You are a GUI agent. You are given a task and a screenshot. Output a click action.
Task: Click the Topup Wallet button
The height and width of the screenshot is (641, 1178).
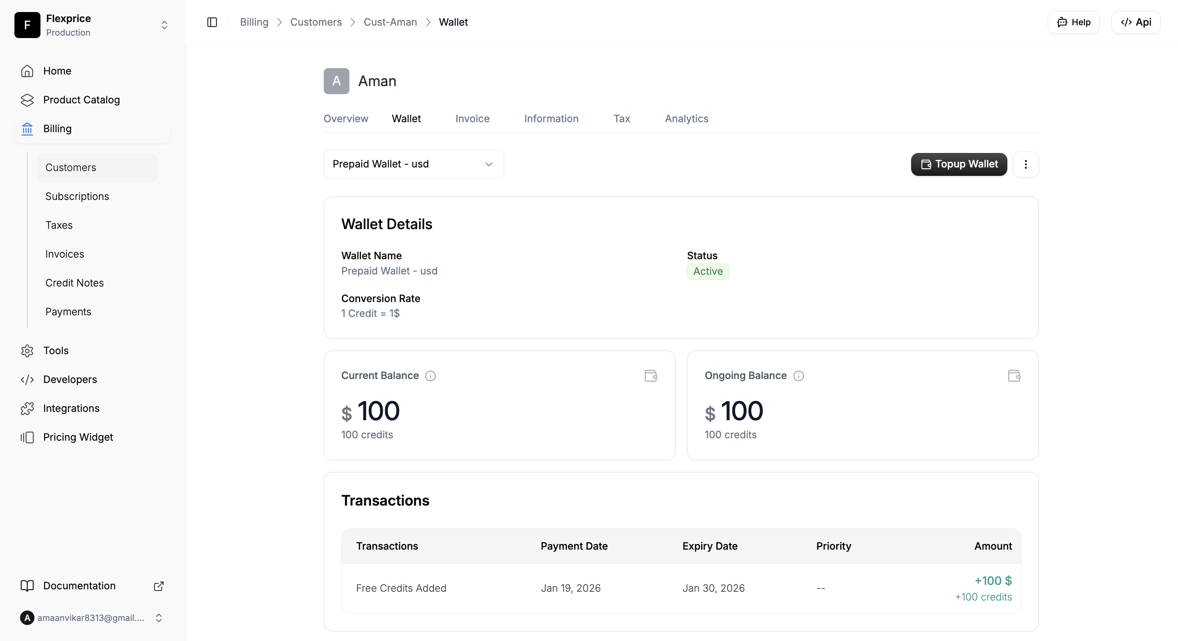coord(959,164)
